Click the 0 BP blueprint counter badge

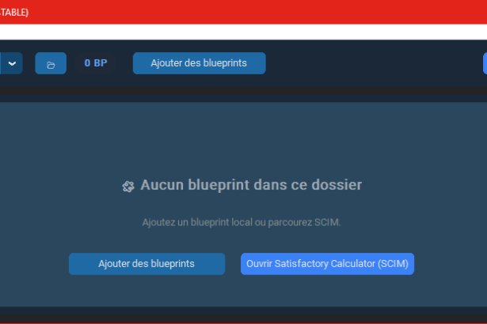pos(96,63)
